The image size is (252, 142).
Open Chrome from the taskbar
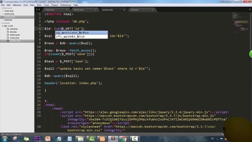coord(124,138)
